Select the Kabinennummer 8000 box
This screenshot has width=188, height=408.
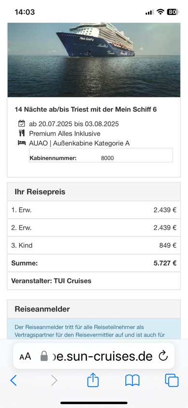[x=101, y=155]
